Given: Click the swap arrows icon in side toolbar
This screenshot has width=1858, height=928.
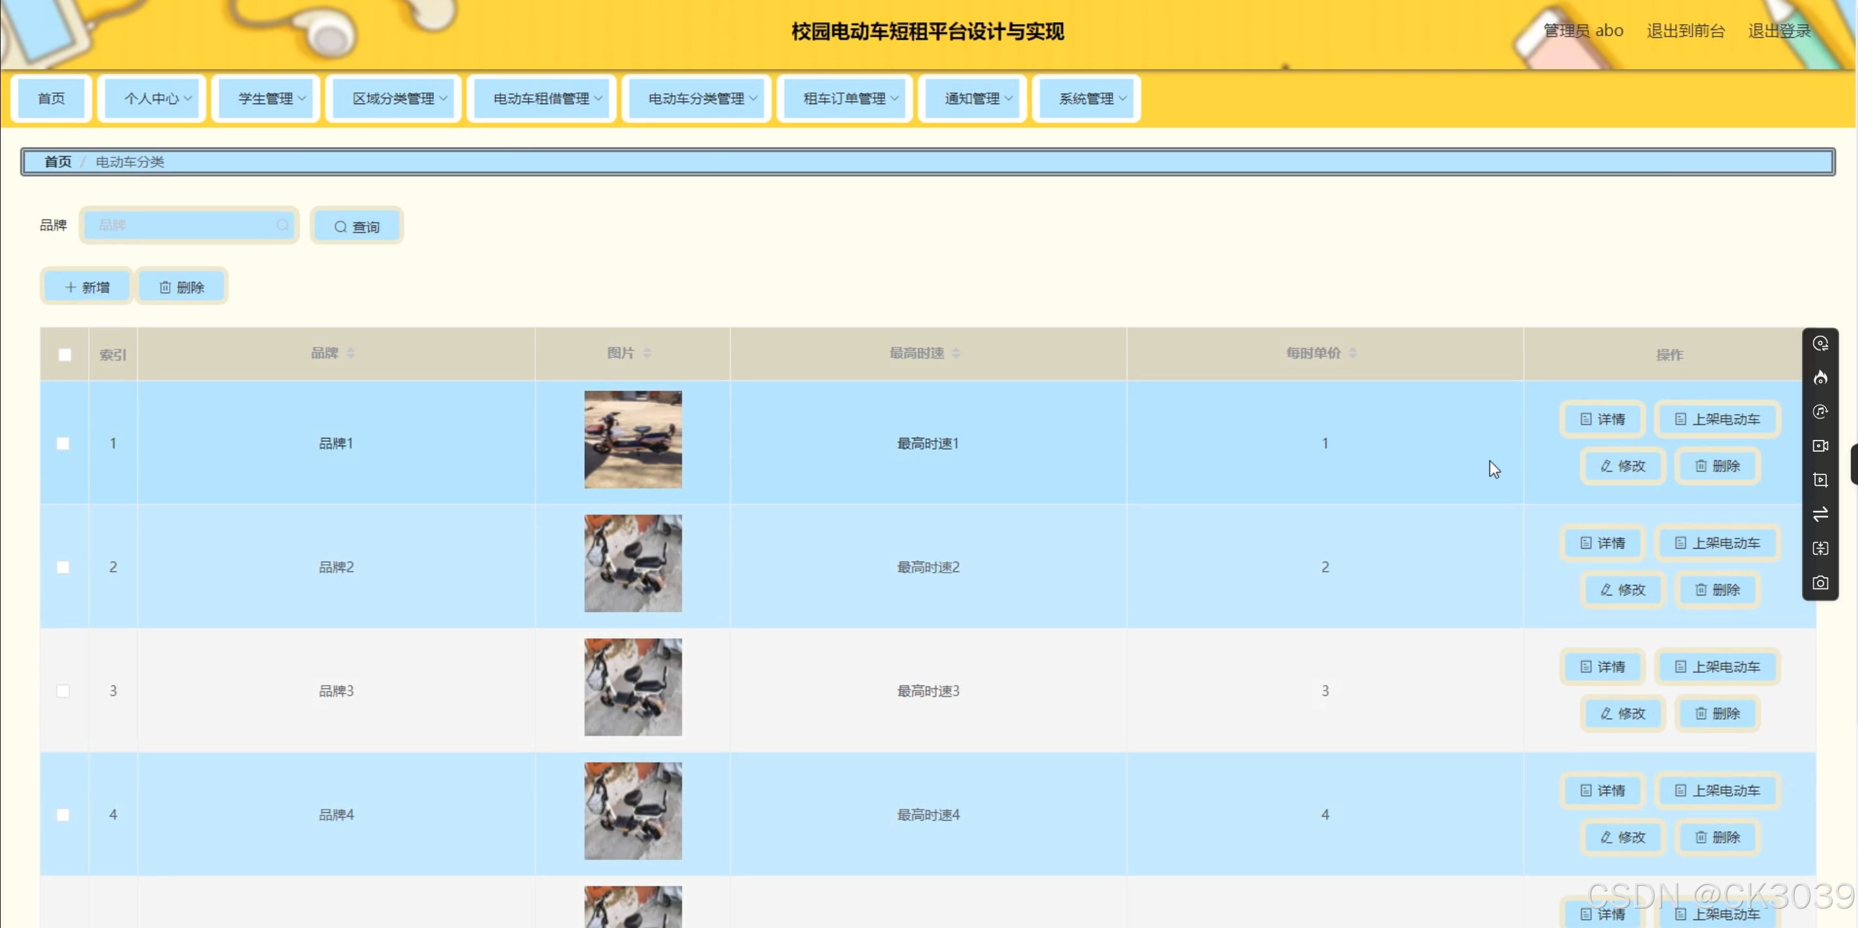Looking at the screenshot, I should click(x=1820, y=514).
